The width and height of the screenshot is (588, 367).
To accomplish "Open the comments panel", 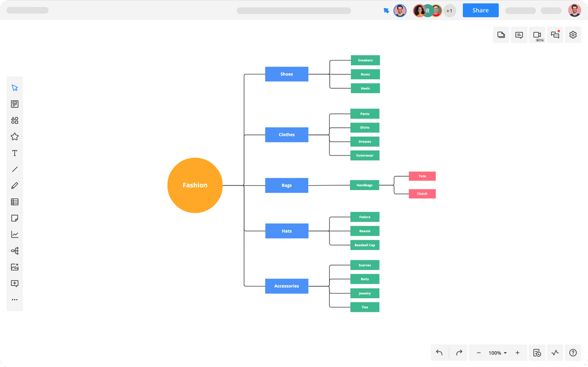I will tap(519, 35).
